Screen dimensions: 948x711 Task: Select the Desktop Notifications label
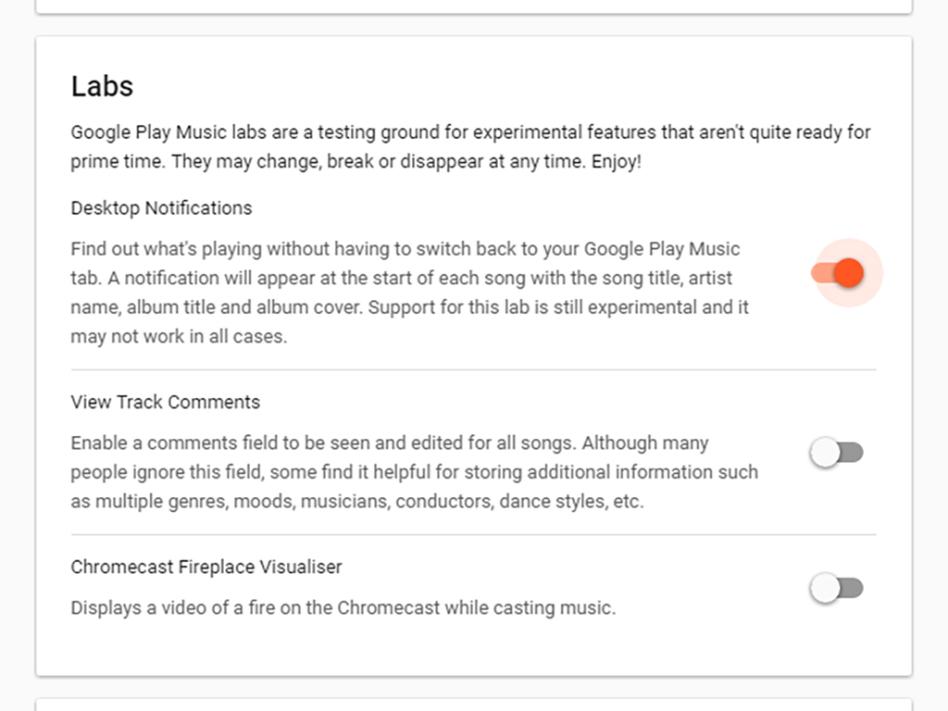(161, 208)
